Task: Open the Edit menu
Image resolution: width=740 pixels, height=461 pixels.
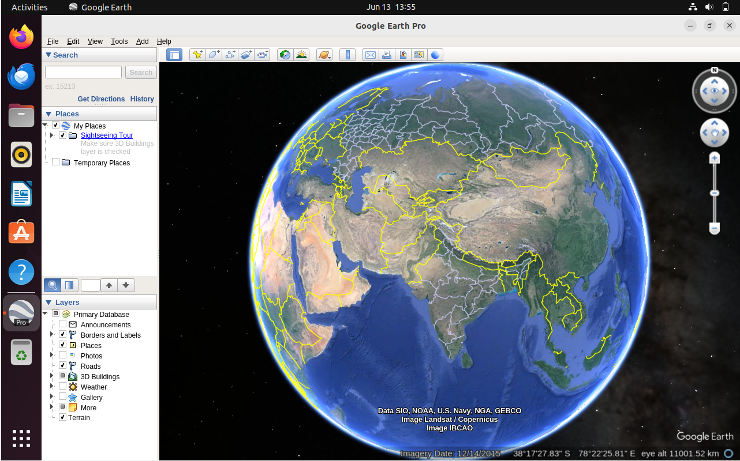Action: tap(73, 41)
